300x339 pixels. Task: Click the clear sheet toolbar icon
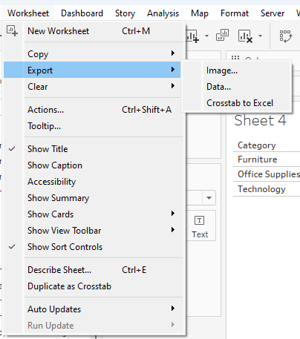245,36
